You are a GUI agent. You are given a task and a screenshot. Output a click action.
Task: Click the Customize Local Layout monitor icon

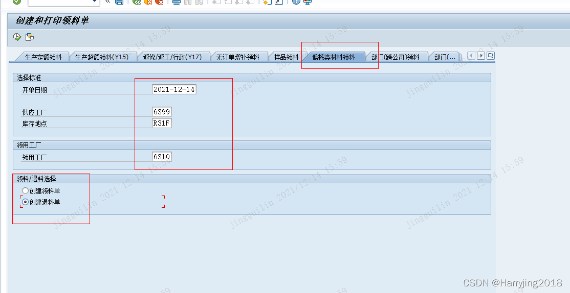[308, 2]
